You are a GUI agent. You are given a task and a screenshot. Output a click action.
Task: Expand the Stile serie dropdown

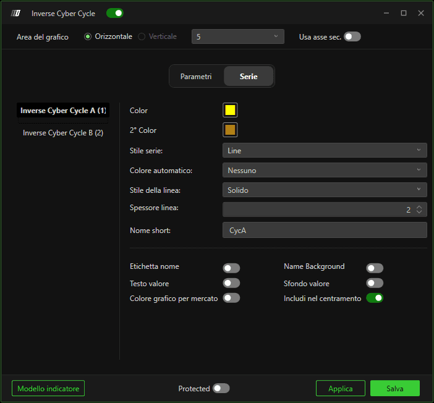tap(325, 150)
